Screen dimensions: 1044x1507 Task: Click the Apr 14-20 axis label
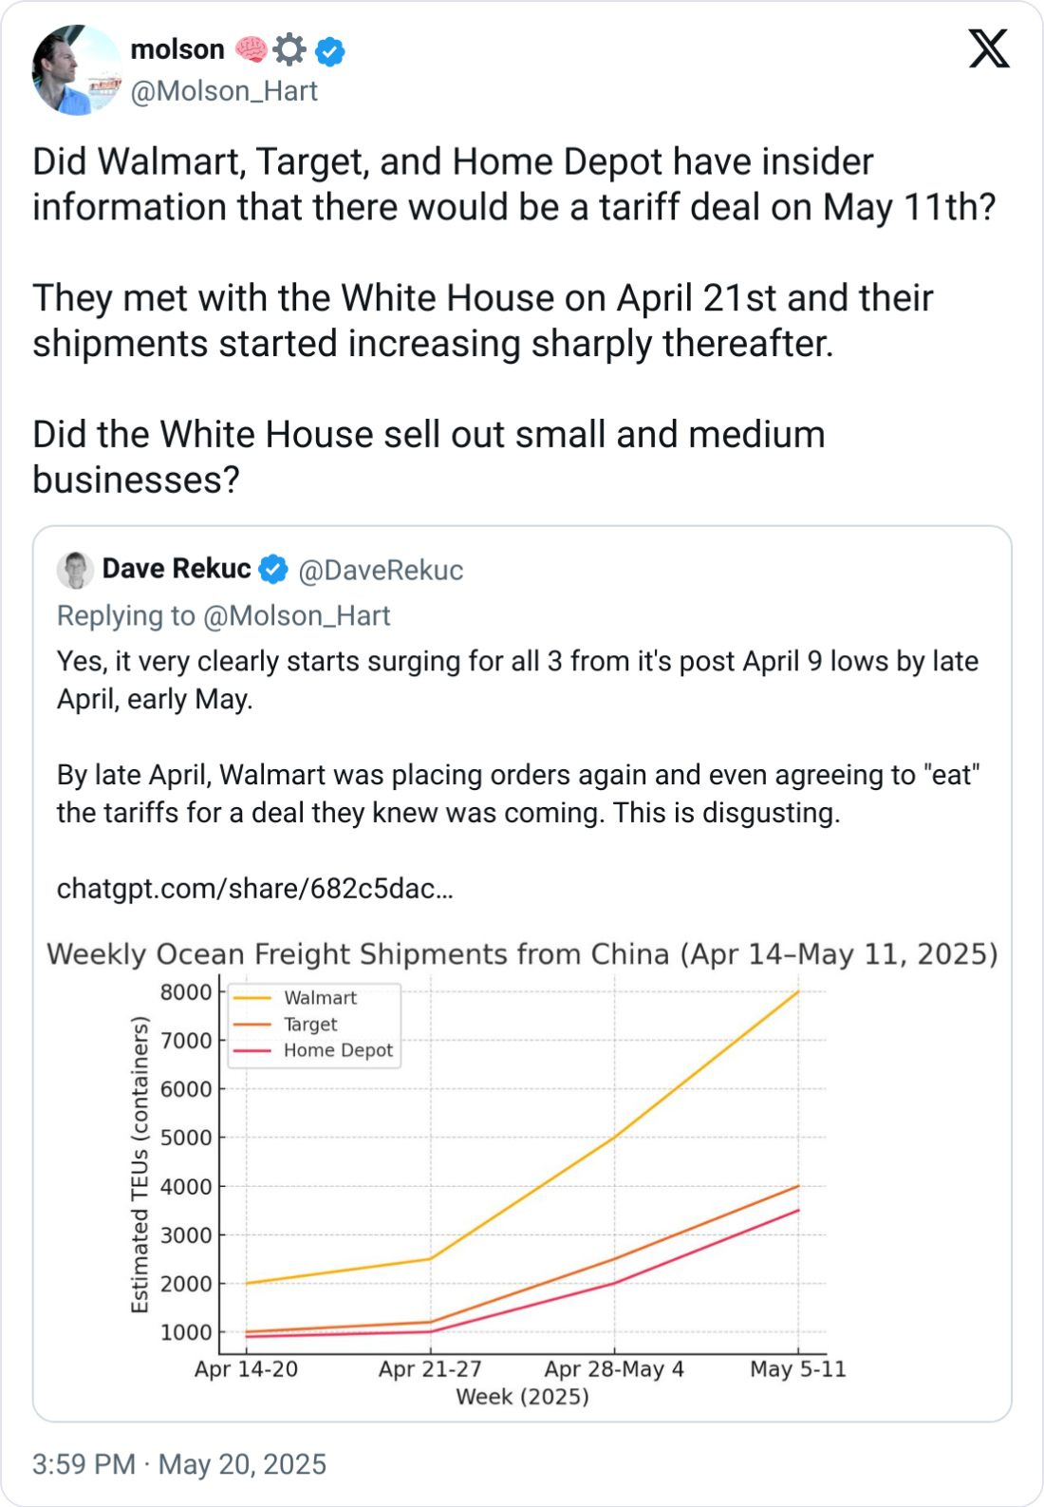(x=246, y=1369)
